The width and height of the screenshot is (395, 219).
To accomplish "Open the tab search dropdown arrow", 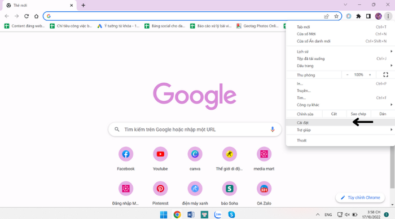I will coord(345,5).
